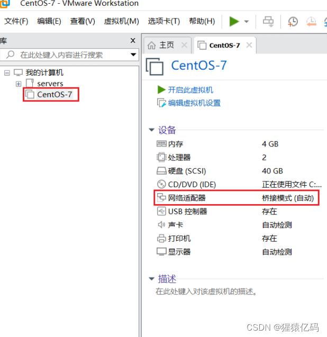
Task: Click the CD/DVD (IDE) disc icon
Action: (x=161, y=184)
